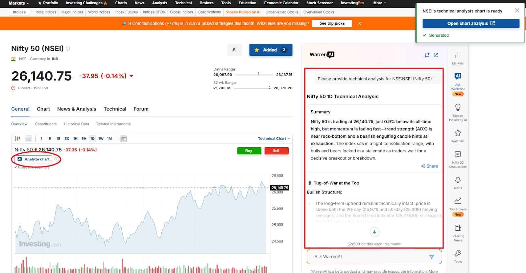Open Watchlist from the right sidebar
Screen dimensions: 526x273
click(458, 136)
